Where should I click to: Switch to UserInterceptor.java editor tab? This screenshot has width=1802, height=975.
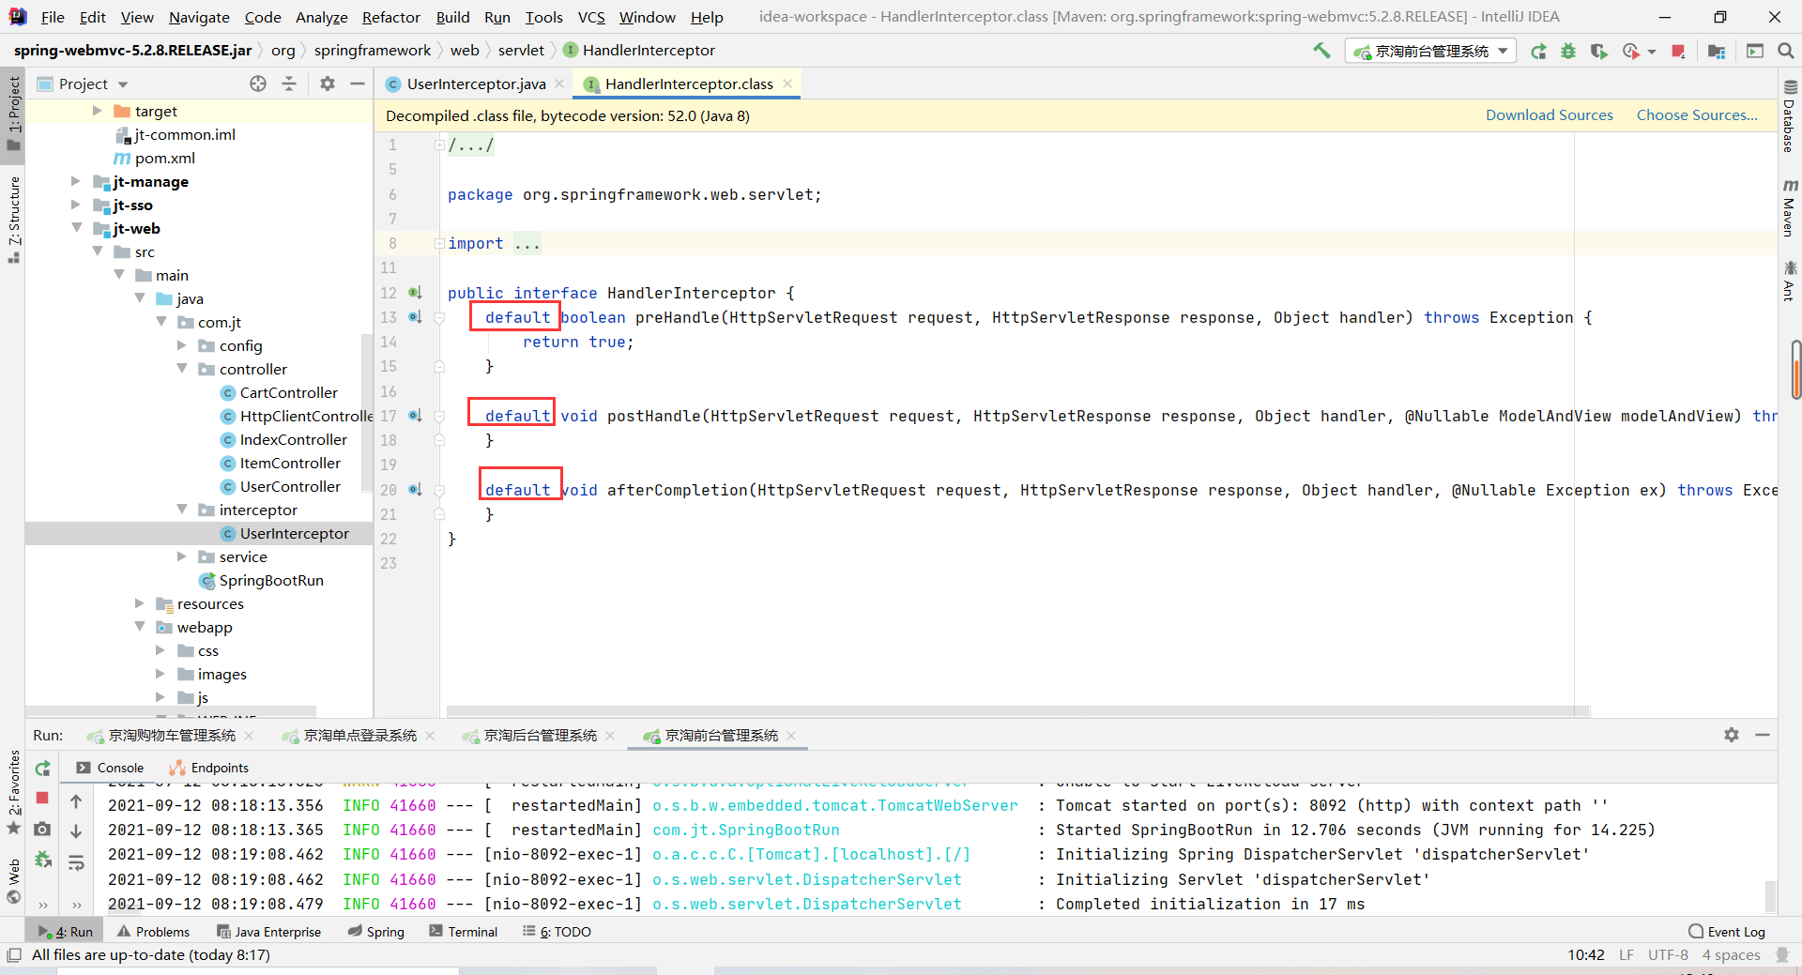[x=476, y=84]
